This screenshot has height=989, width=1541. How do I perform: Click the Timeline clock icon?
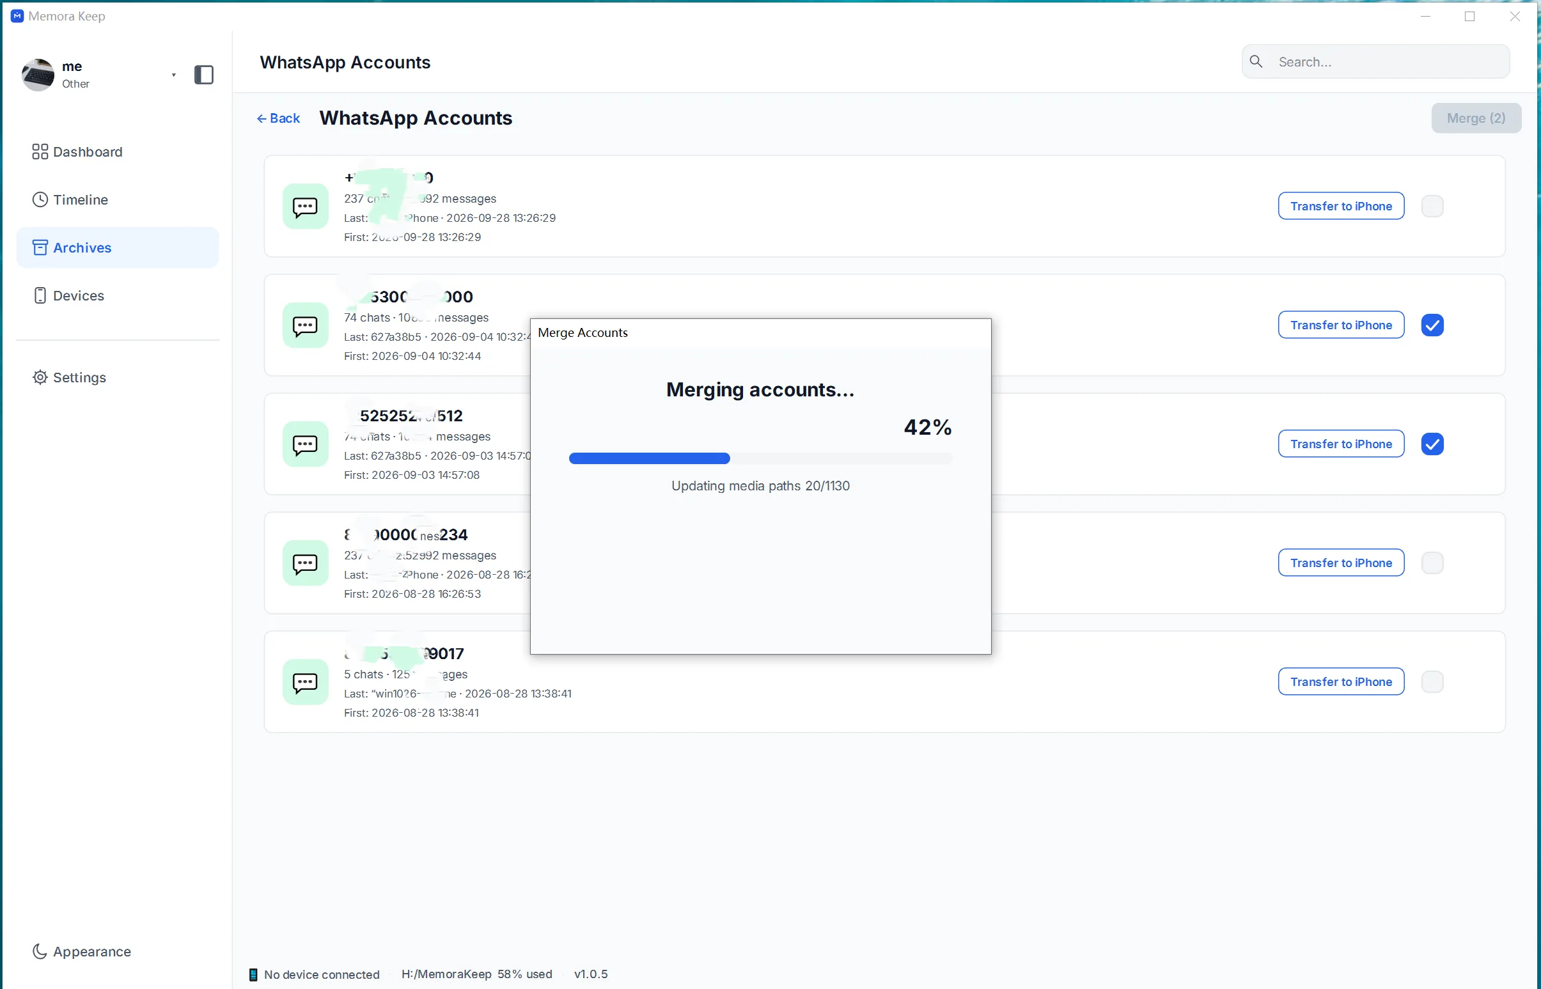[x=40, y=199]
